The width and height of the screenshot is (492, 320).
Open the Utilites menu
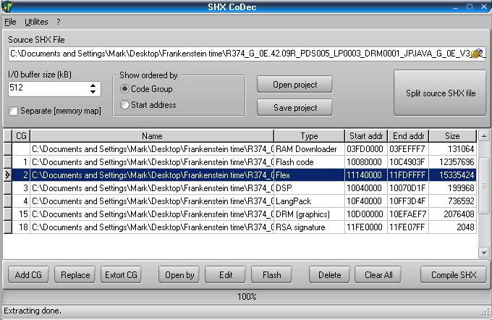(36, 22)
